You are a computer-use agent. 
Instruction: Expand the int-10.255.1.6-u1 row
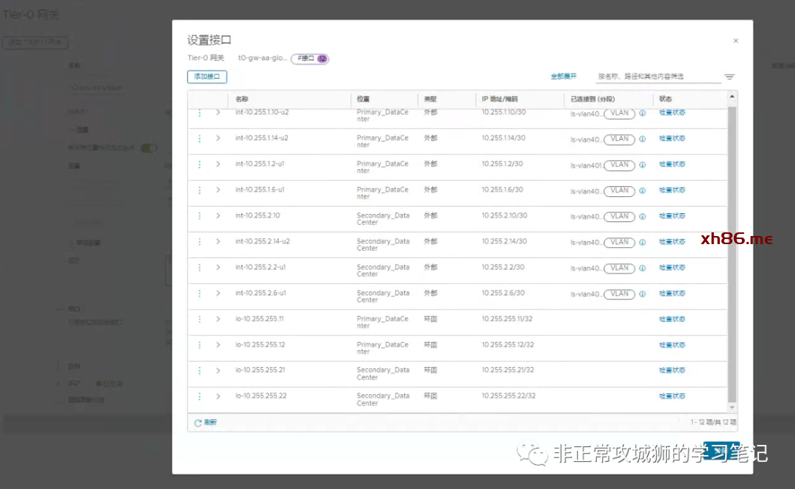(218, 190)
